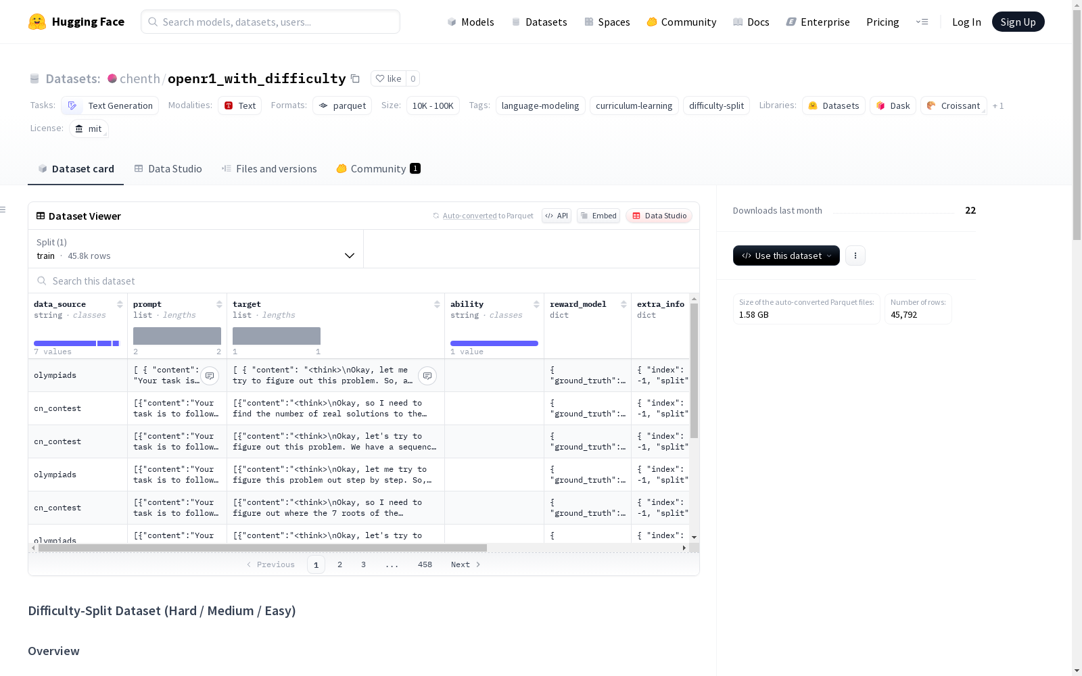This screenshot has width=1082, height=676.
Task: Click the dataset table's horizontal scroll right arrow
Action: (684, 548)
